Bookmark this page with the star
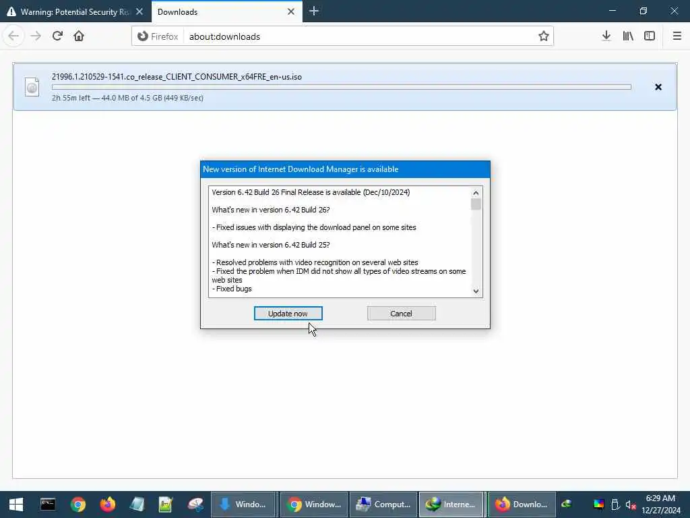The image size is (690, 518). click(544, 36)
